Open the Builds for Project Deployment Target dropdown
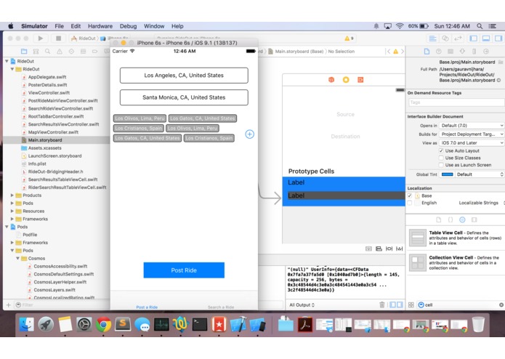This screenshot has width=505, height=359. (x=472, y=134)
